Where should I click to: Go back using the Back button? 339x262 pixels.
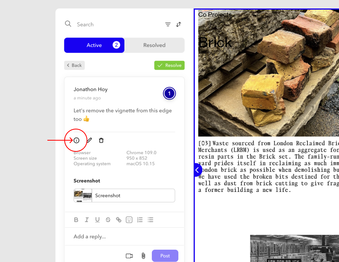74,65
